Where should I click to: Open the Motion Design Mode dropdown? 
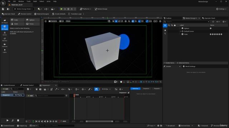click(23, 9)
